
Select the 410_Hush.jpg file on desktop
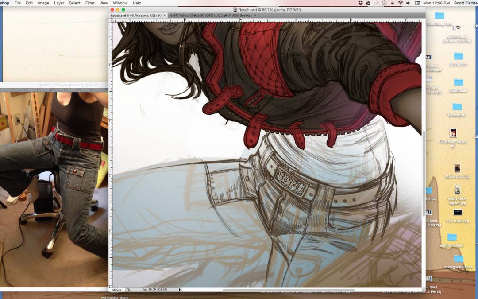(457, 216)
